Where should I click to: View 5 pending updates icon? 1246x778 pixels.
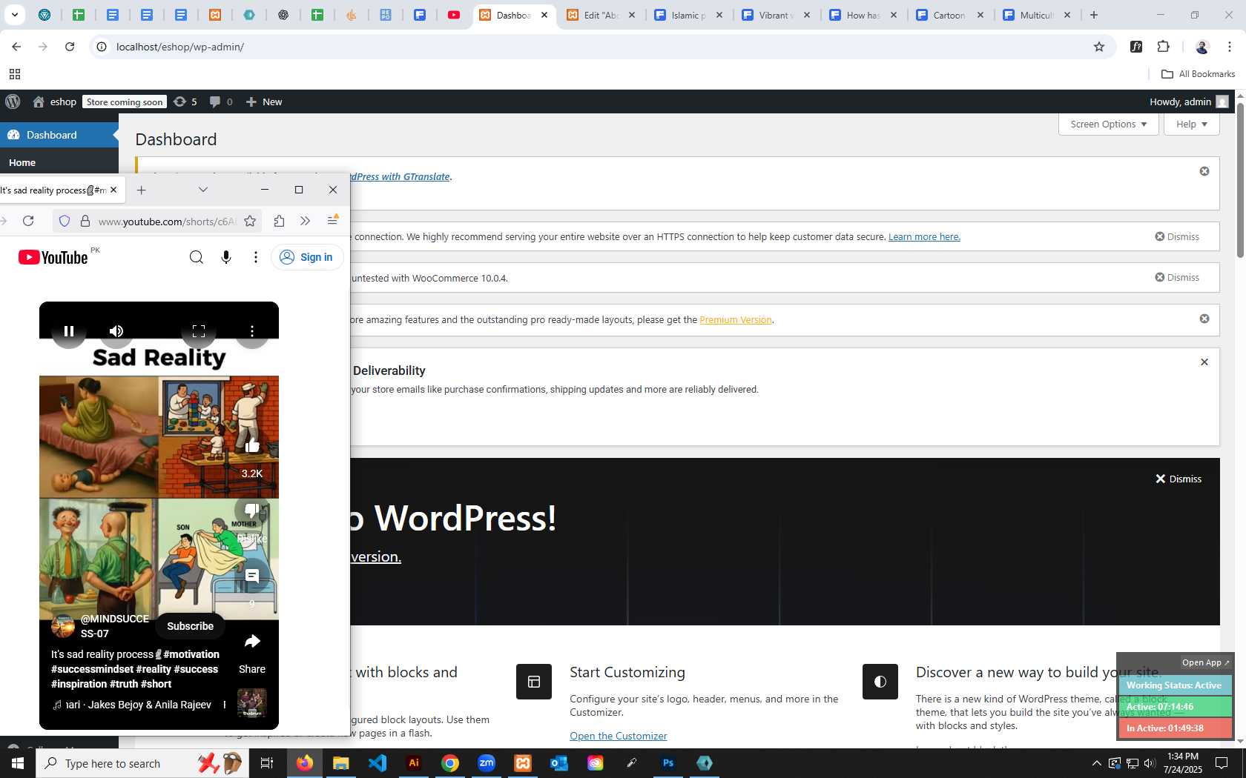point(185,102)
